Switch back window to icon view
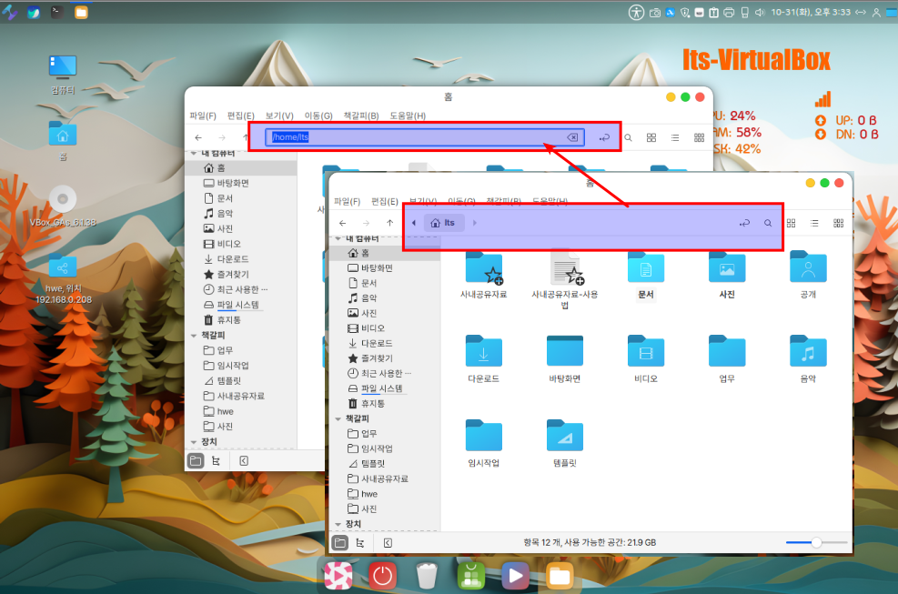The image size is (898, 594). coord(651,137)
